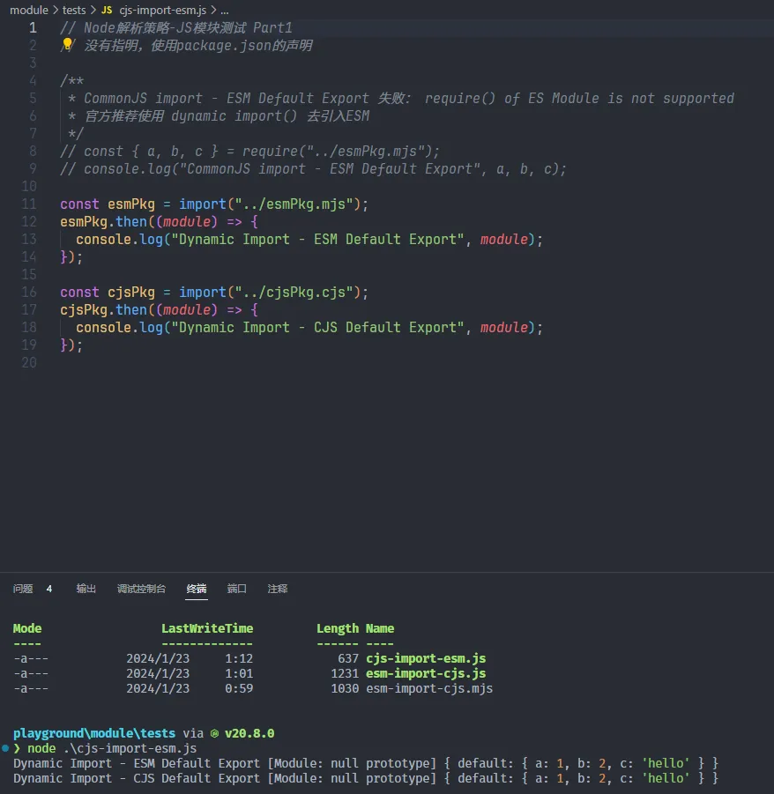This screenshot has height=794, width=774.
Task: Click the problems count badge showing 4
Action: tap(49, 589)
